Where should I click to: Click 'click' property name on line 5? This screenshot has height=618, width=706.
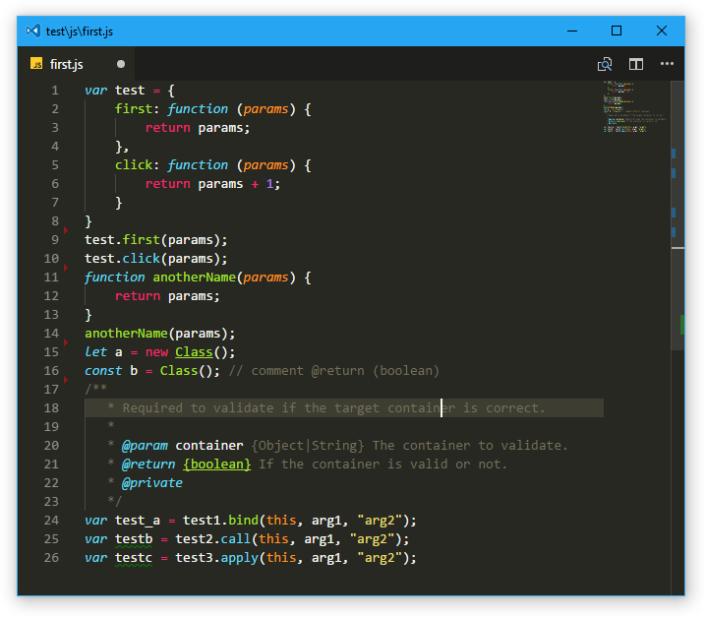coord(134,165)
